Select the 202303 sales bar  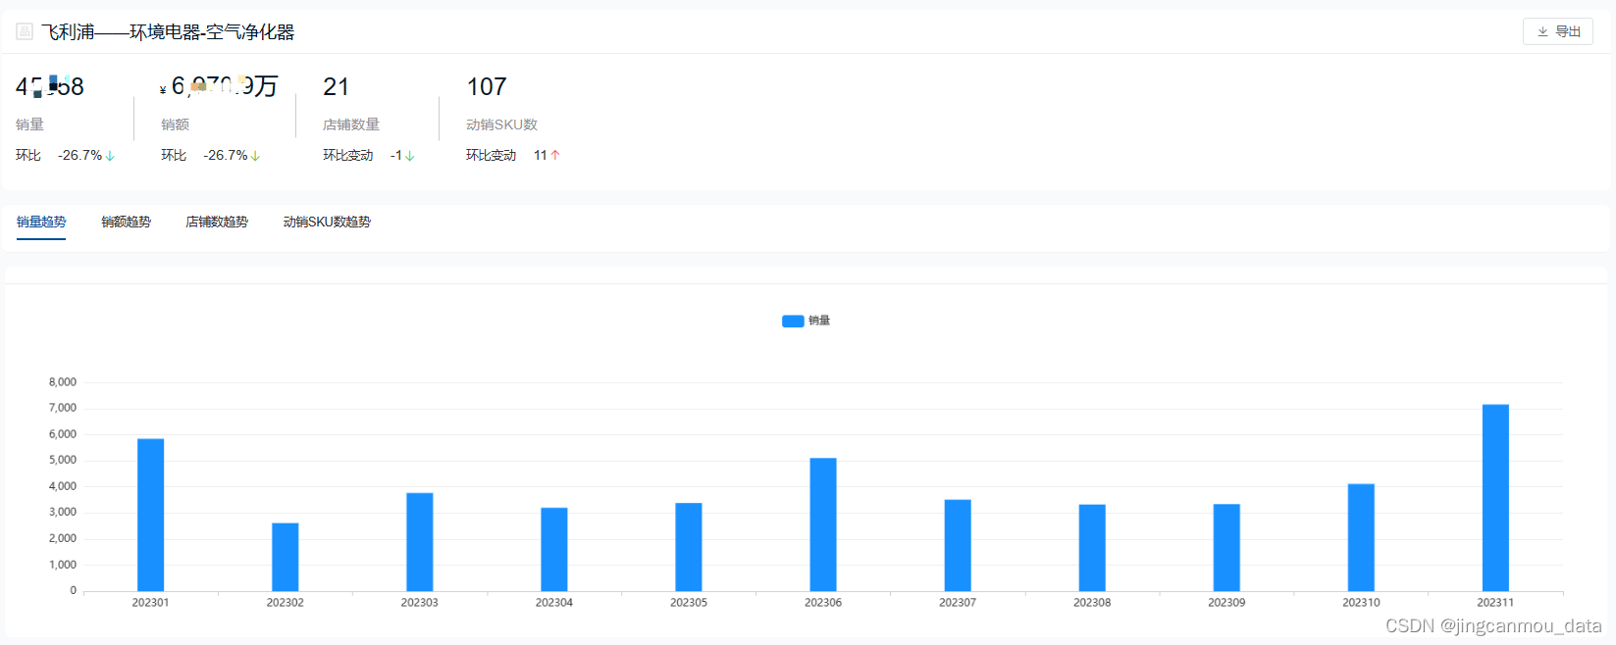[x=419, y=542]
